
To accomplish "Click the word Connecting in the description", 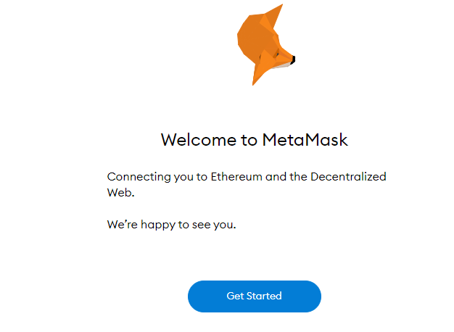I will click(x=139, y=177).
